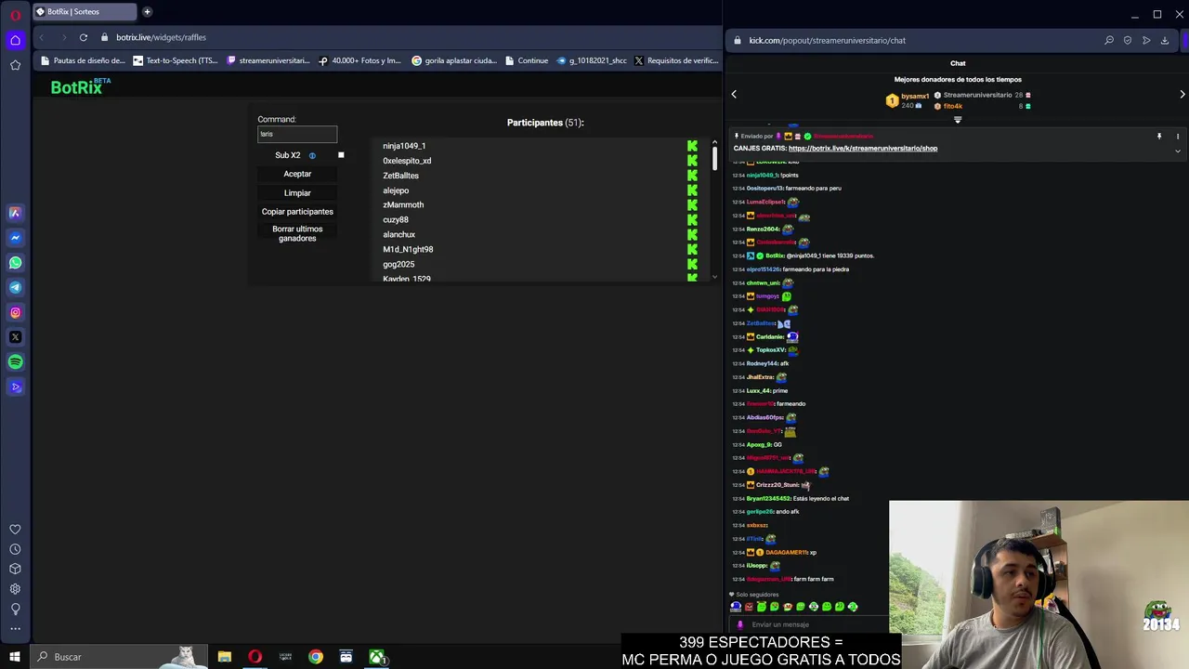
Task: Click participant name zMammoth
Action: (x=403, y=205)
